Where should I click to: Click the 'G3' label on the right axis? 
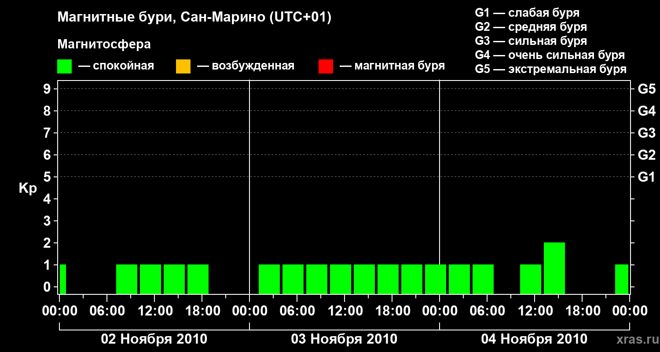pos(647,133)
